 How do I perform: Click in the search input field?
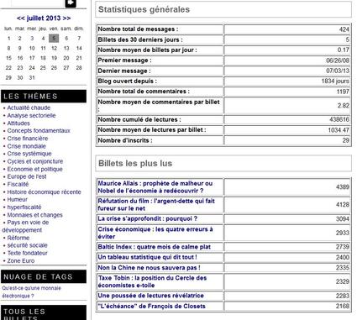pos(37,3)
